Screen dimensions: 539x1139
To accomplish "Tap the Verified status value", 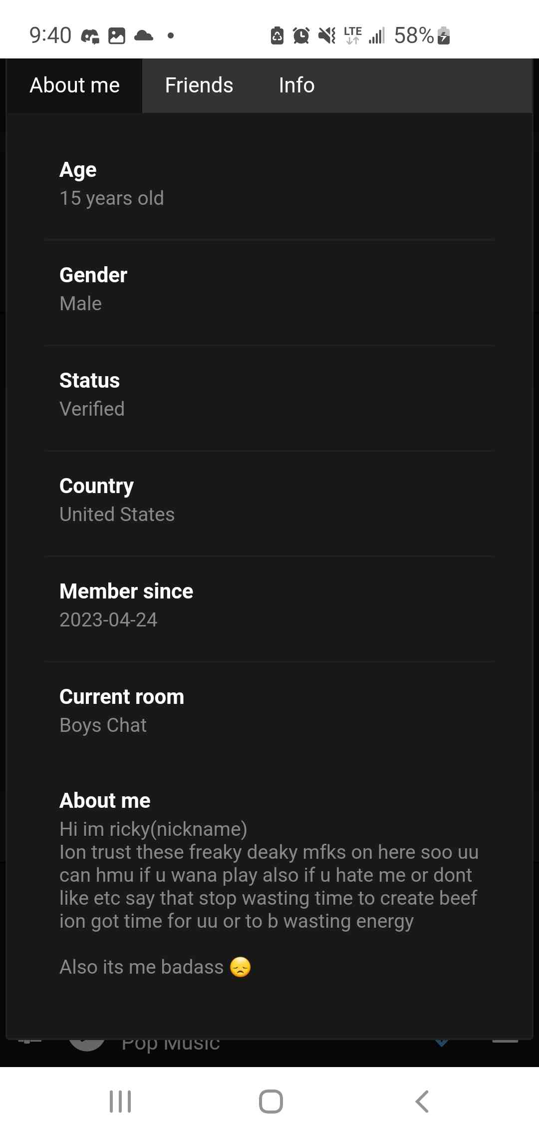I will coord(92,409).
